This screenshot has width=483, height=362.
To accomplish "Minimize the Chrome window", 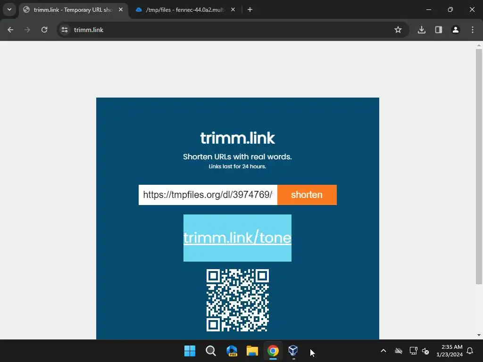I will 429,9.
